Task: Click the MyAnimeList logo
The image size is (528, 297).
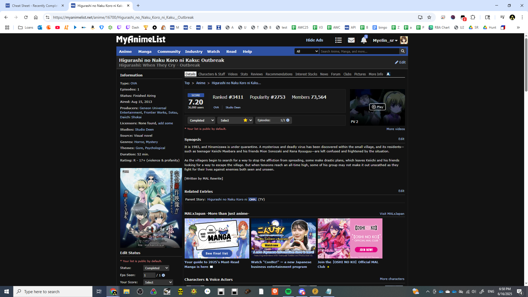Action: coord(141,40)
